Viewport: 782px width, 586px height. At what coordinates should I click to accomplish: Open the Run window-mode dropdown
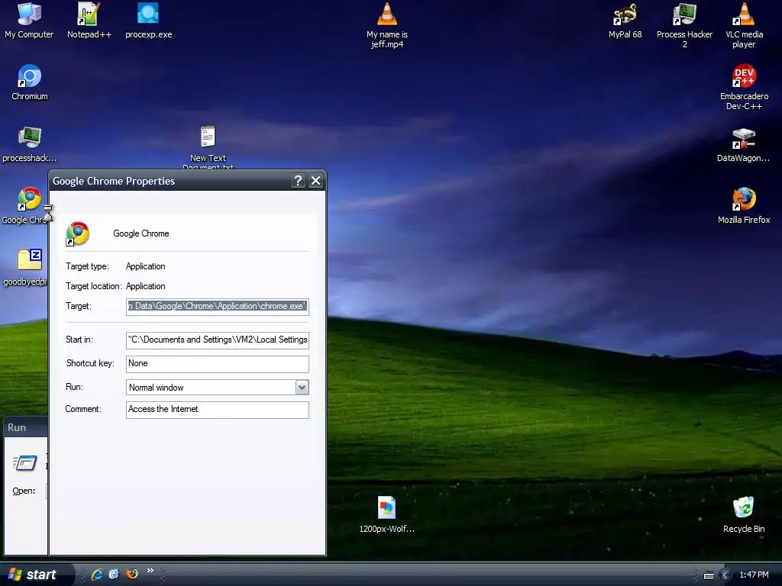(x=302, y=387)
